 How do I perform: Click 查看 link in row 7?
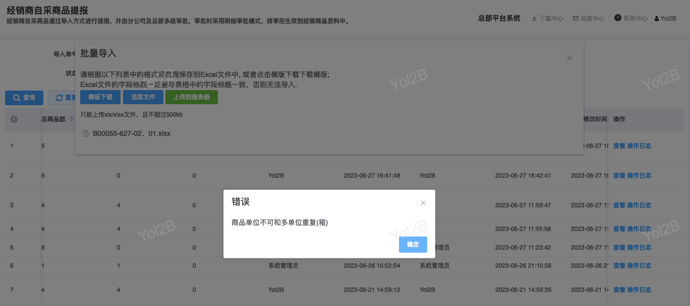[x=619, y=290]
